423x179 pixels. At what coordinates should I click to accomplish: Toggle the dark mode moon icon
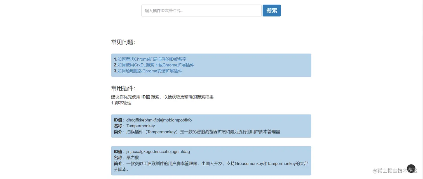[411, 168]
